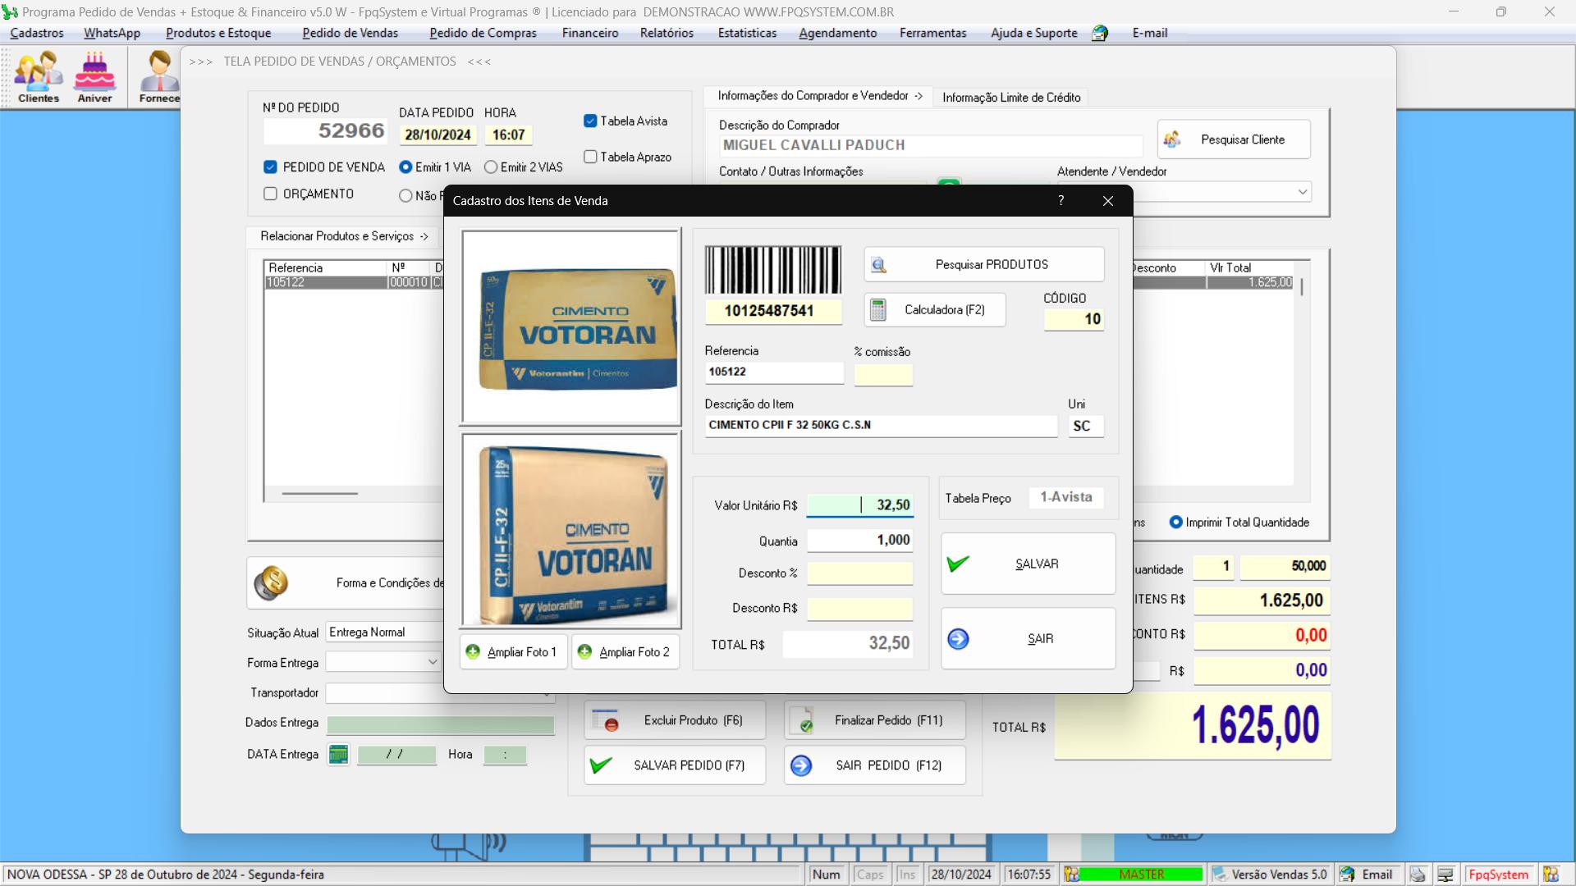Click the user keys icon beside MASTER
This screenshot has height=886, width=1576.
tap(1072, 875)
